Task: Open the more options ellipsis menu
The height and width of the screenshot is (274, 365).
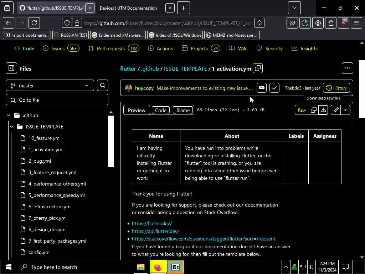Action: [x=347, y=68]
